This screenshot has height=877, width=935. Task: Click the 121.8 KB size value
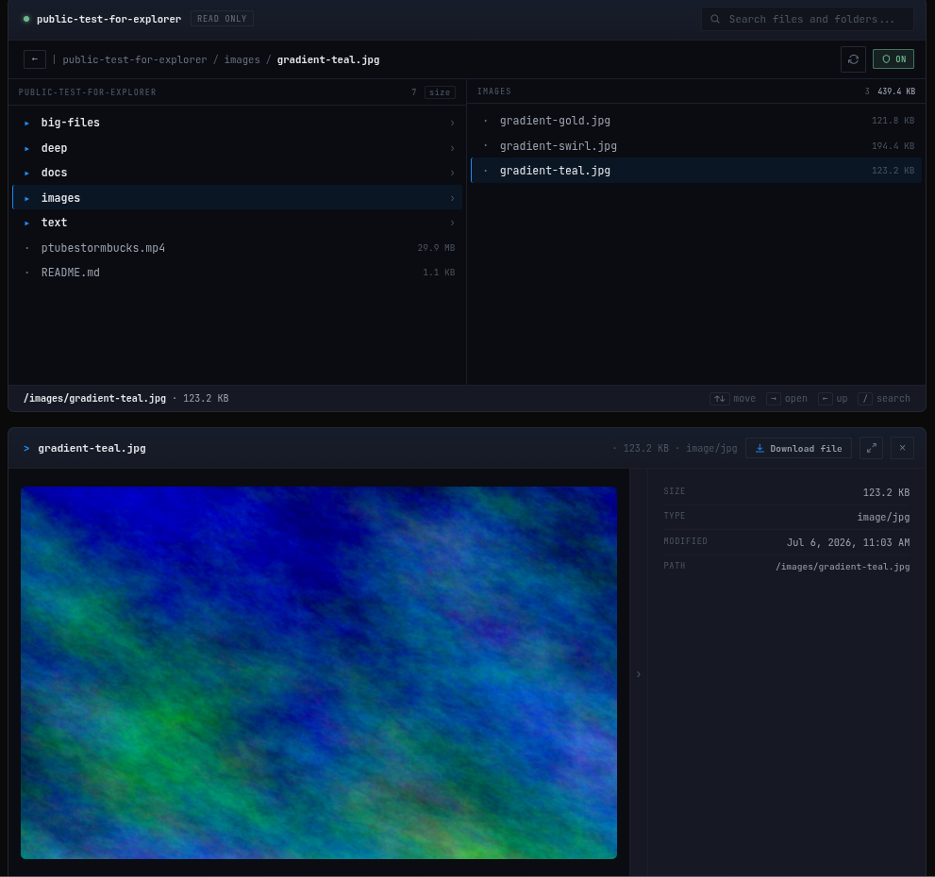(x=893, y=121)
